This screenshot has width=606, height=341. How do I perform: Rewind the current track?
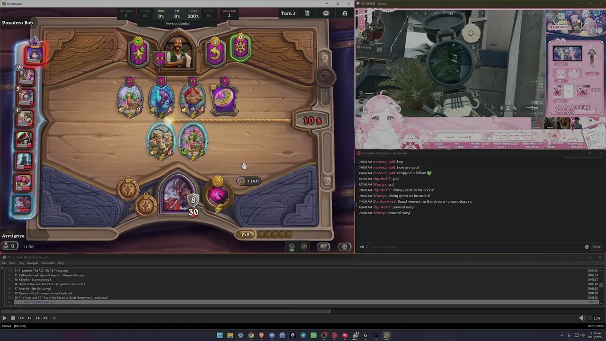(x=29, y=318)
